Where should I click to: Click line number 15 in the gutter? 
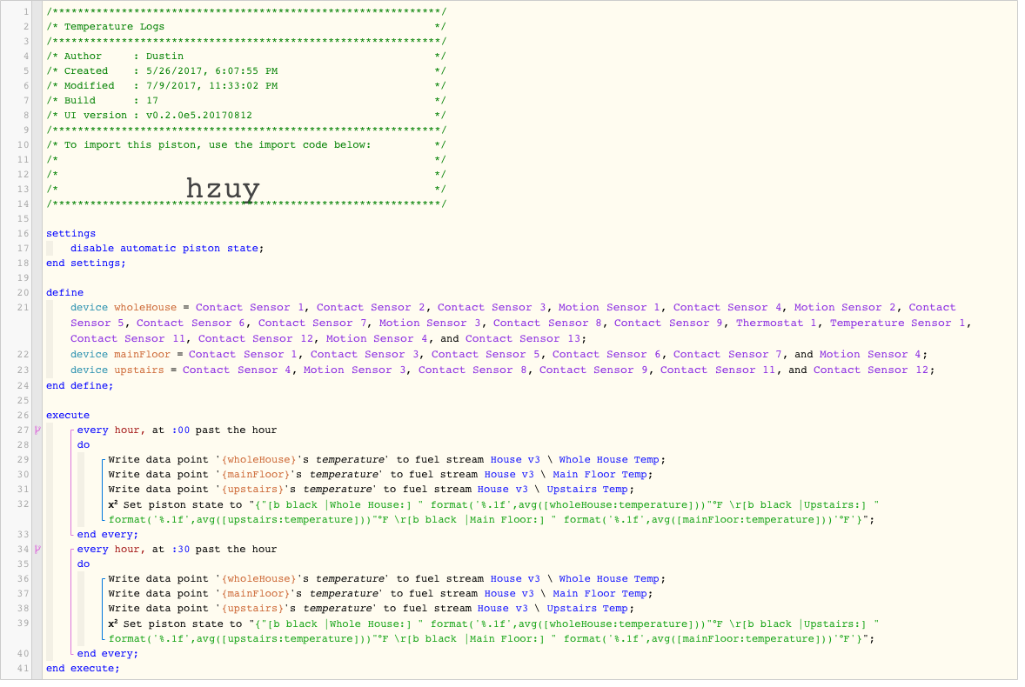click(23, 219)
